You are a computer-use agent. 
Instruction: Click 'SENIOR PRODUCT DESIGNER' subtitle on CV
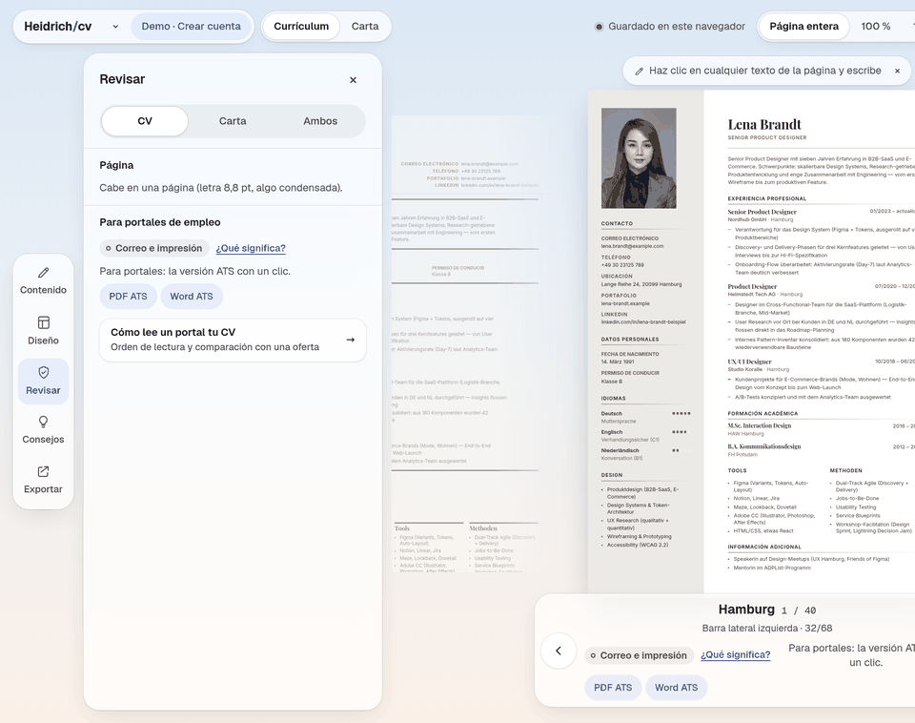(766, 137)
